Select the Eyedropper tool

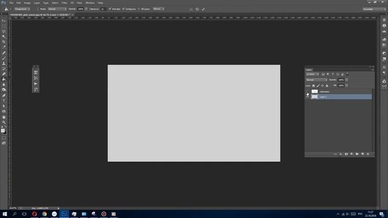[4, 47]
